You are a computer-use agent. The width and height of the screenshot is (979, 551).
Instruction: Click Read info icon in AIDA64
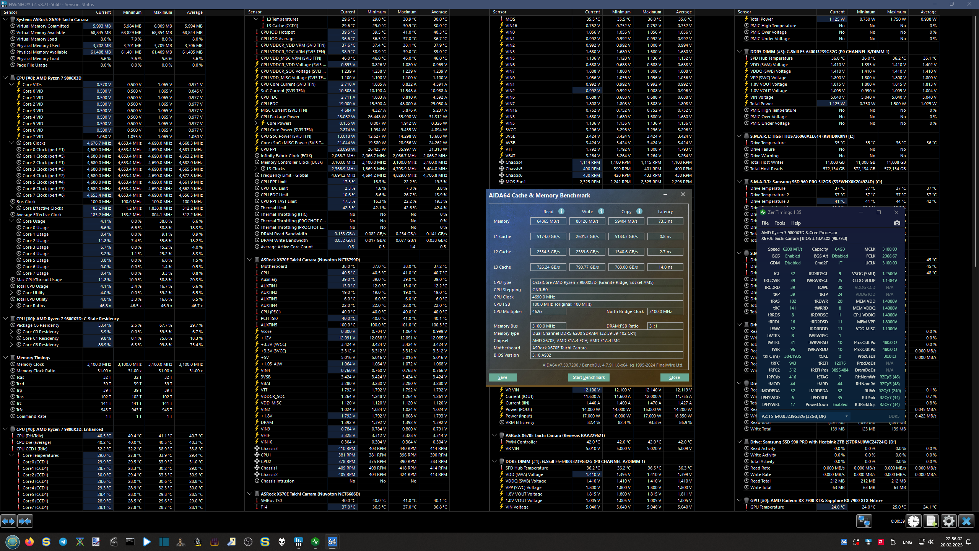[x=561, y=211]
